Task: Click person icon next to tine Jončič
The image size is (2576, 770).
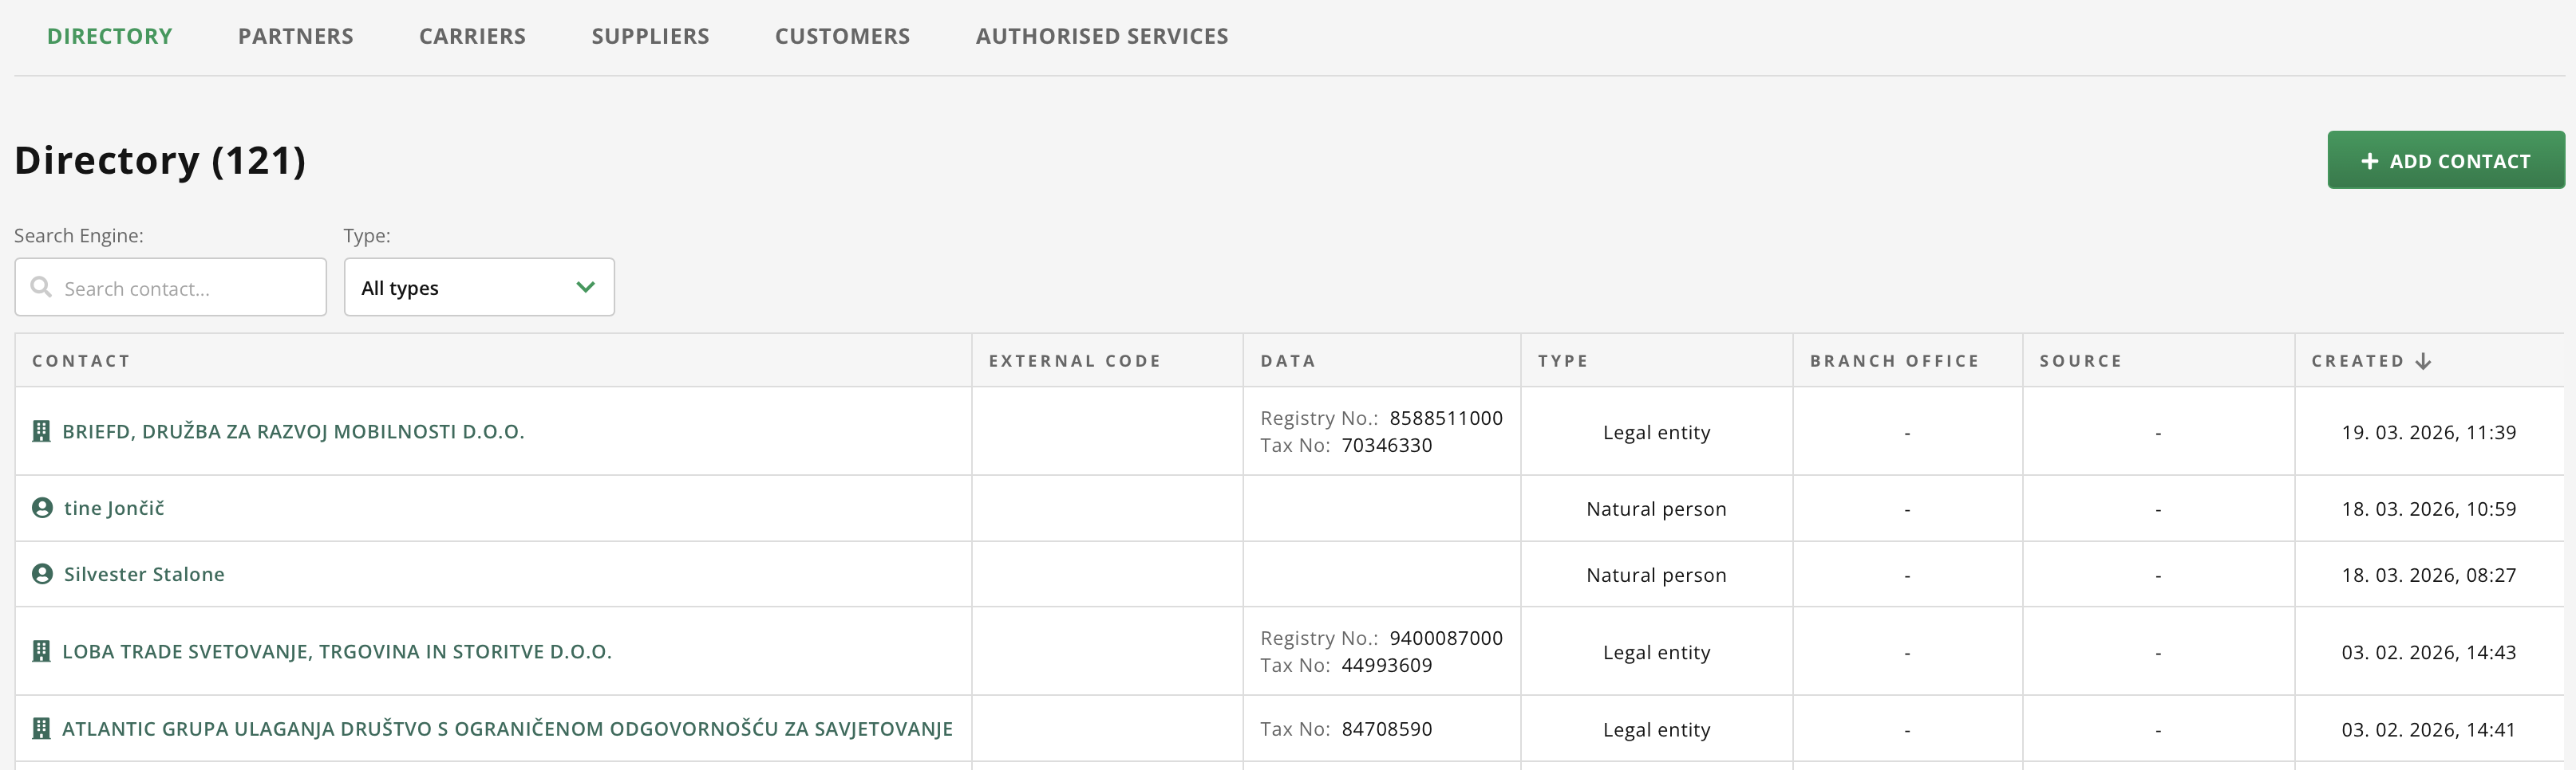Action: tap(42, 509)
